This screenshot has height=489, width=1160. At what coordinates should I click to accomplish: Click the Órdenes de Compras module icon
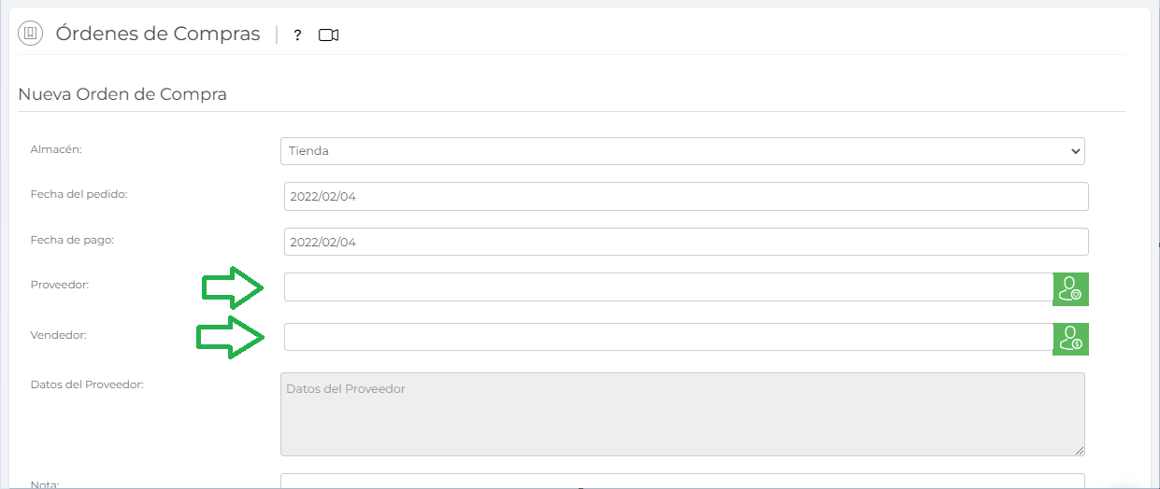tap(31, 34)
